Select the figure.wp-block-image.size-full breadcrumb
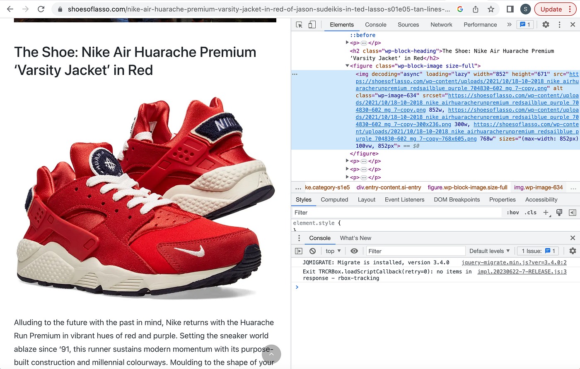The width and height of the screenshot is (580, 369). tap(467, 187)
